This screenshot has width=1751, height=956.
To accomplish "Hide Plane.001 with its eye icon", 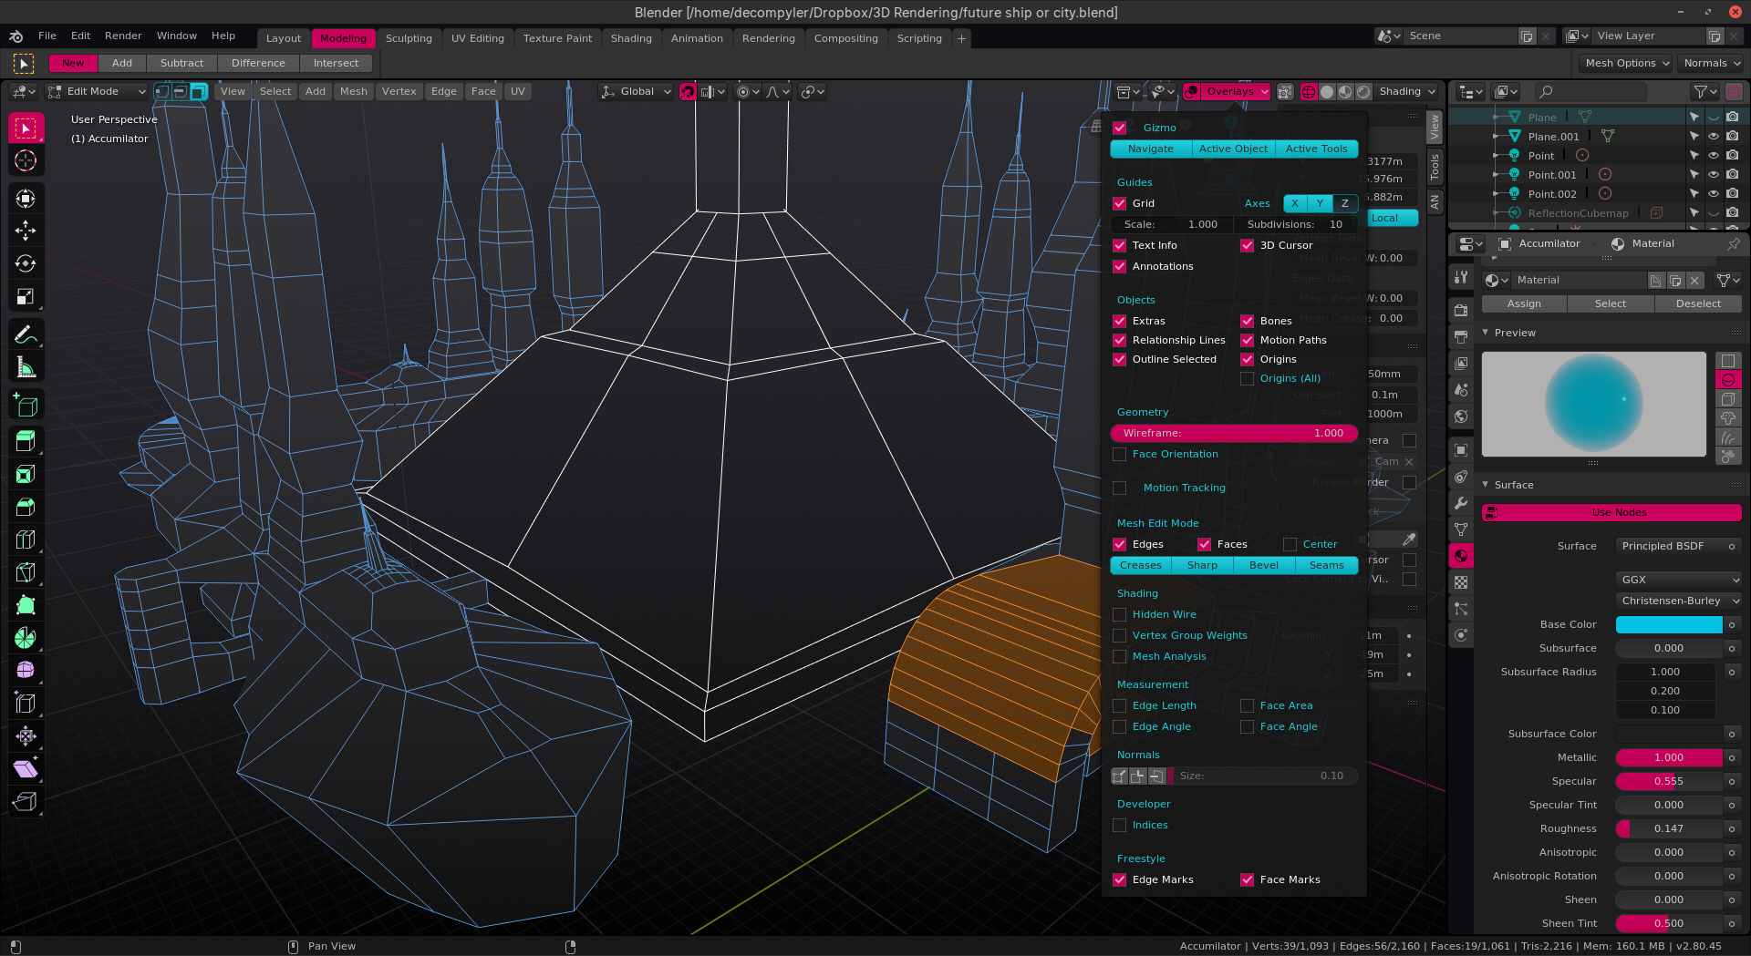I will pyautogui.click(x=1714, y=137).
